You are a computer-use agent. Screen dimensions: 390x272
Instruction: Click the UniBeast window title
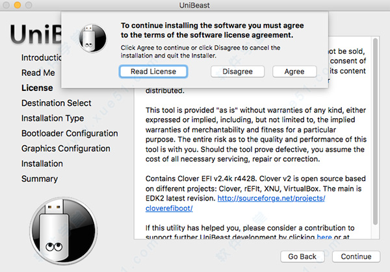[194, 5]
